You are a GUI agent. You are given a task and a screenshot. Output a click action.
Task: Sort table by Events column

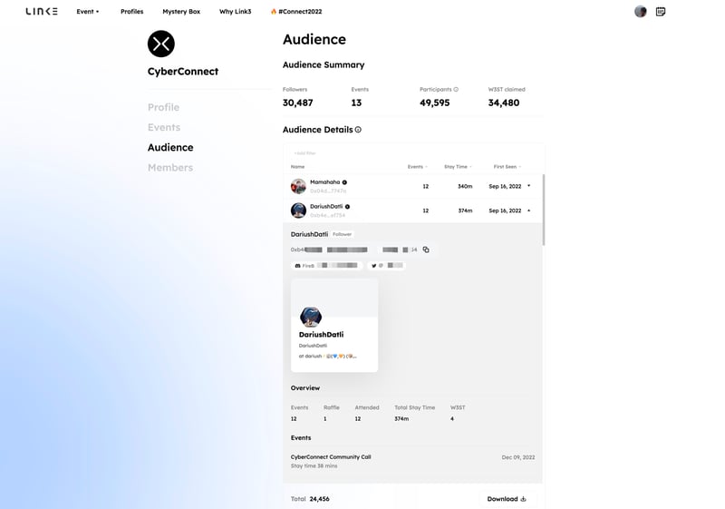[418, 167]
